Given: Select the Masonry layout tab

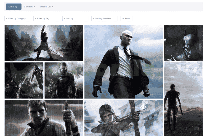Looking at the screenshot, I should 14,7.
